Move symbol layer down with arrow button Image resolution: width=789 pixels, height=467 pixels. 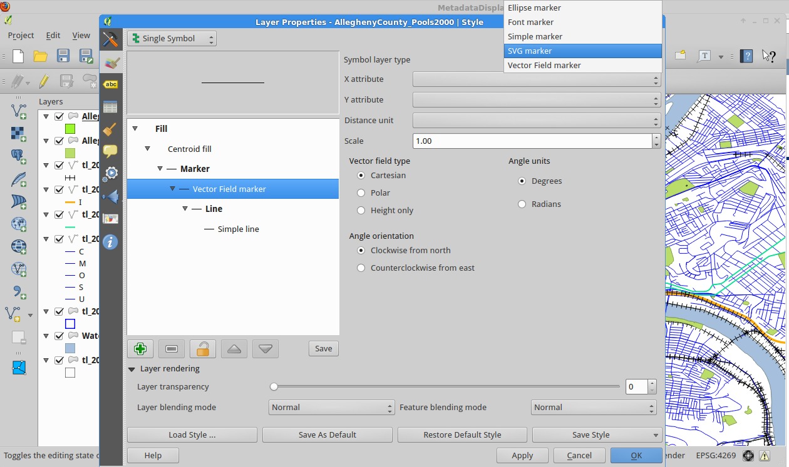tap(265, 349)
